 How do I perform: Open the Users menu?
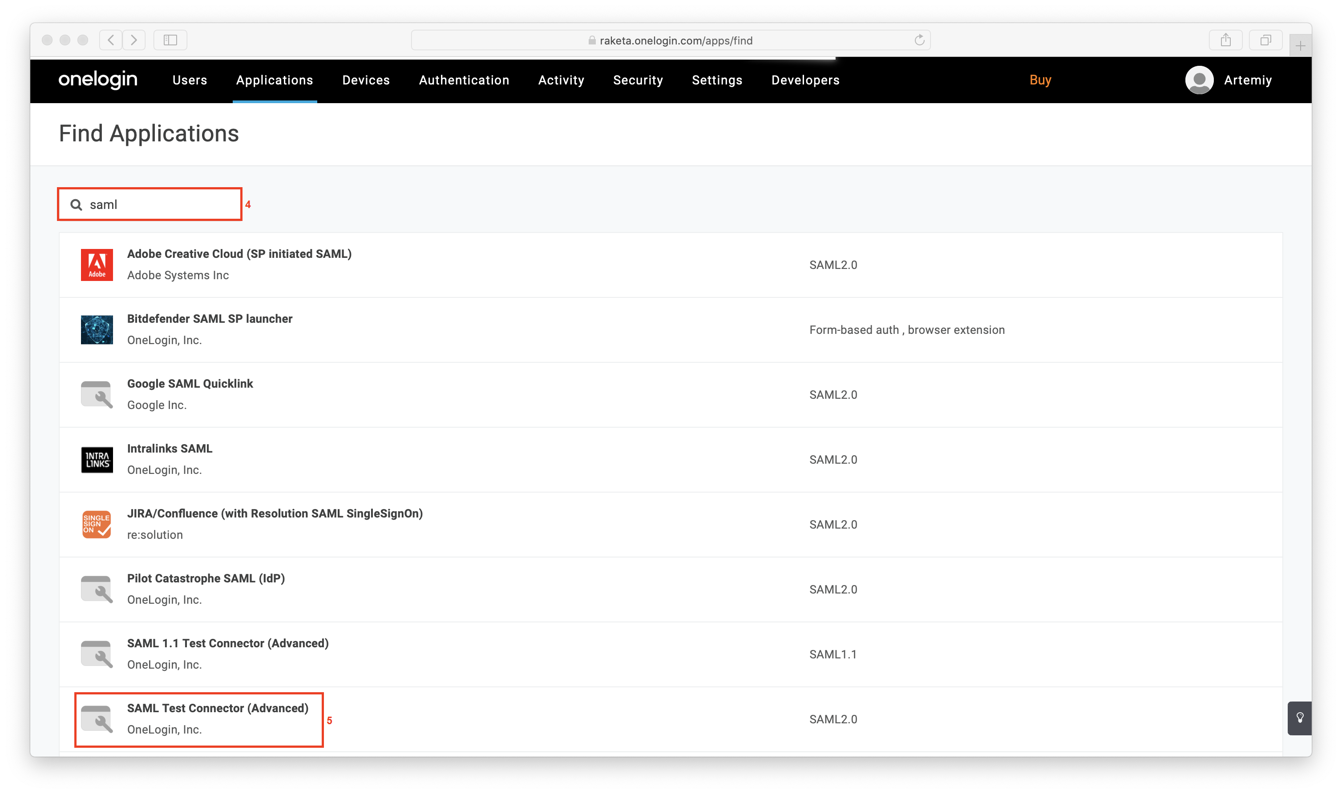(190, 80)
